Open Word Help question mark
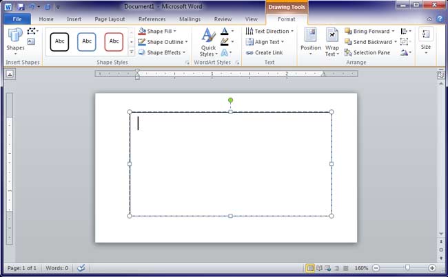 [x=440, y=19]
